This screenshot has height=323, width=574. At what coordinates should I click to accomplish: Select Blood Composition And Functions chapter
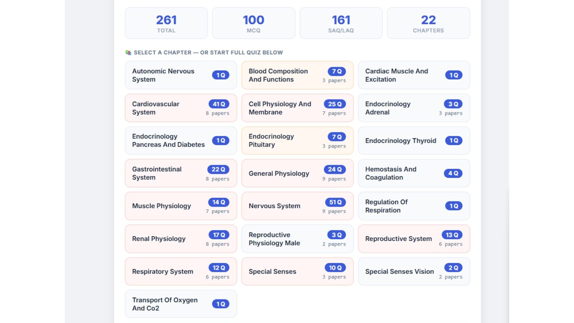[297, 75]
